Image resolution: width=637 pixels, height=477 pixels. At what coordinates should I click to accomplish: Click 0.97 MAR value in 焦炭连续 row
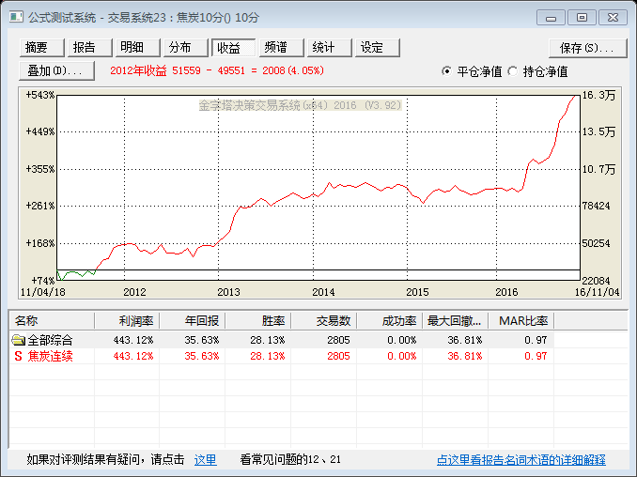coord(536,356)
